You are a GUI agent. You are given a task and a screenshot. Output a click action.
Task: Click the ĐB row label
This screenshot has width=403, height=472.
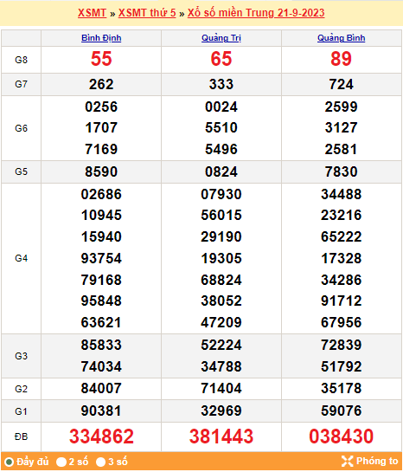click(x=21, y=436)
